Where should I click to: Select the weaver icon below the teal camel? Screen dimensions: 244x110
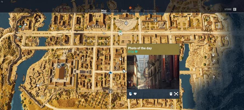(23, 28)
